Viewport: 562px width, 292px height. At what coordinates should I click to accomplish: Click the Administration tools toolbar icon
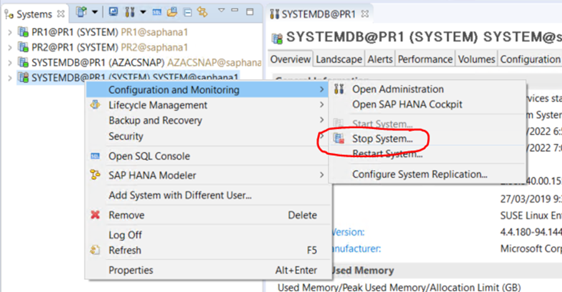[x=130, y=12]
